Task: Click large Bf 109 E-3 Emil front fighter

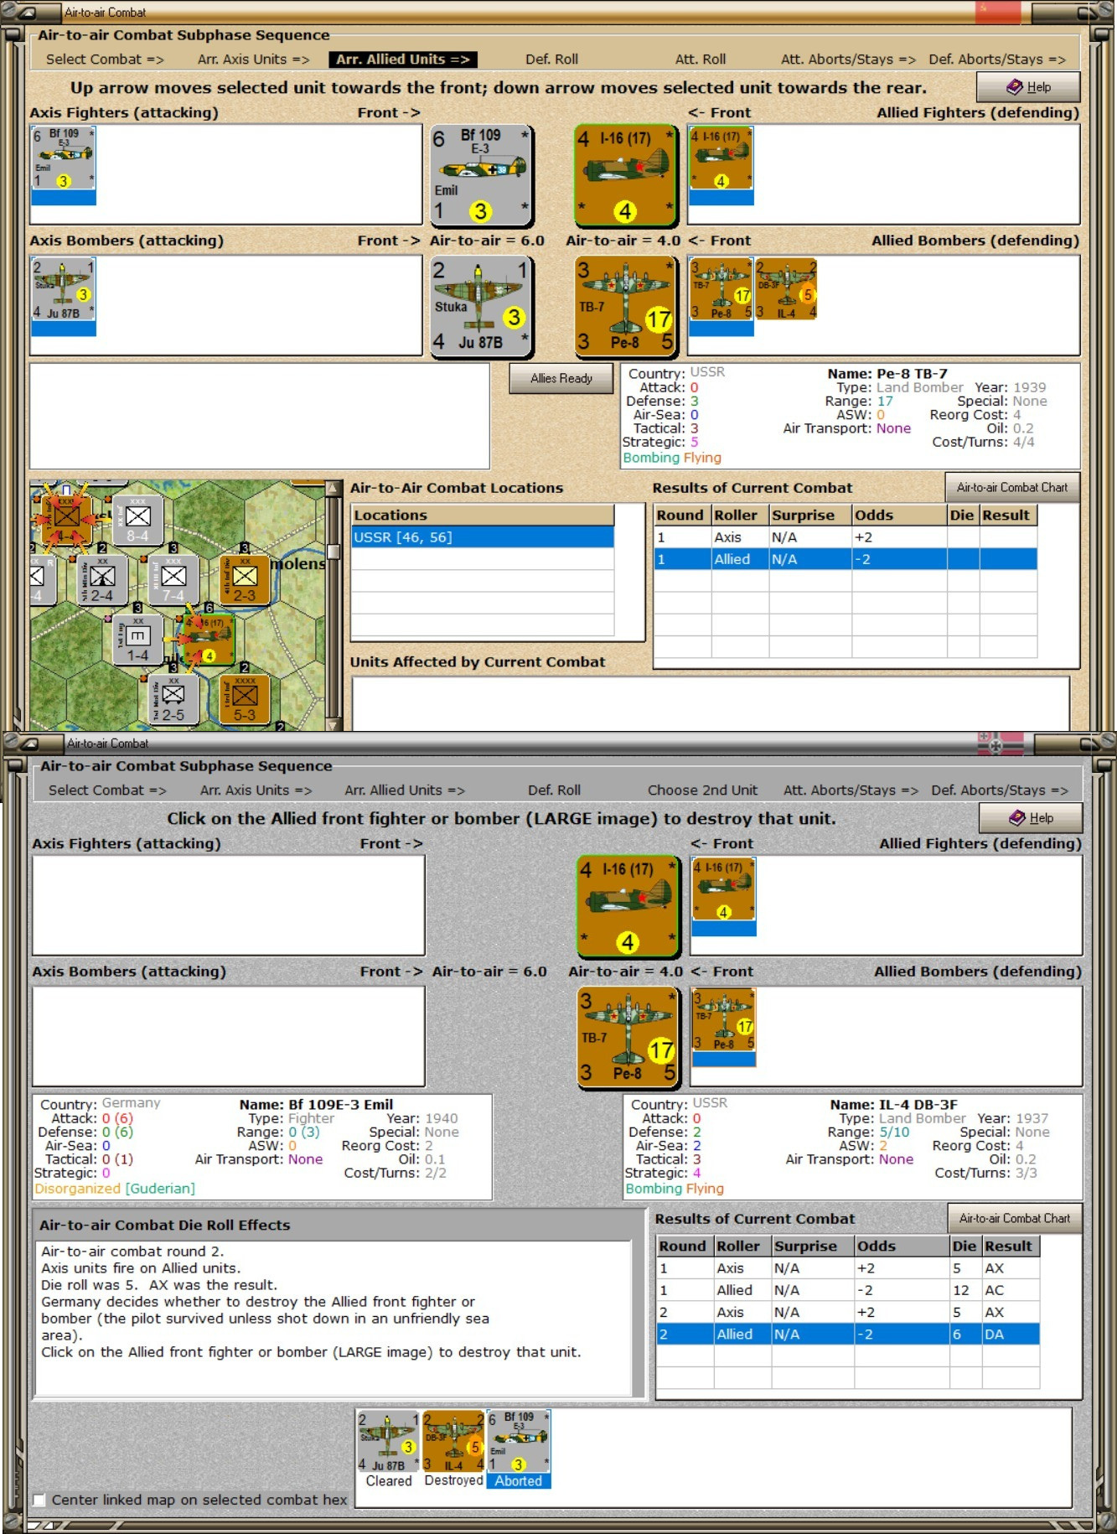Action: [481, 175]
